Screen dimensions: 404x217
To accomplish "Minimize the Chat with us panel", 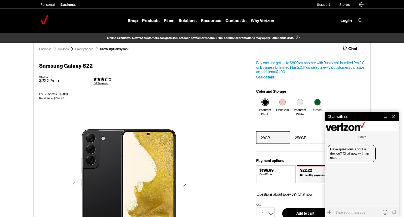I will 385,117.
